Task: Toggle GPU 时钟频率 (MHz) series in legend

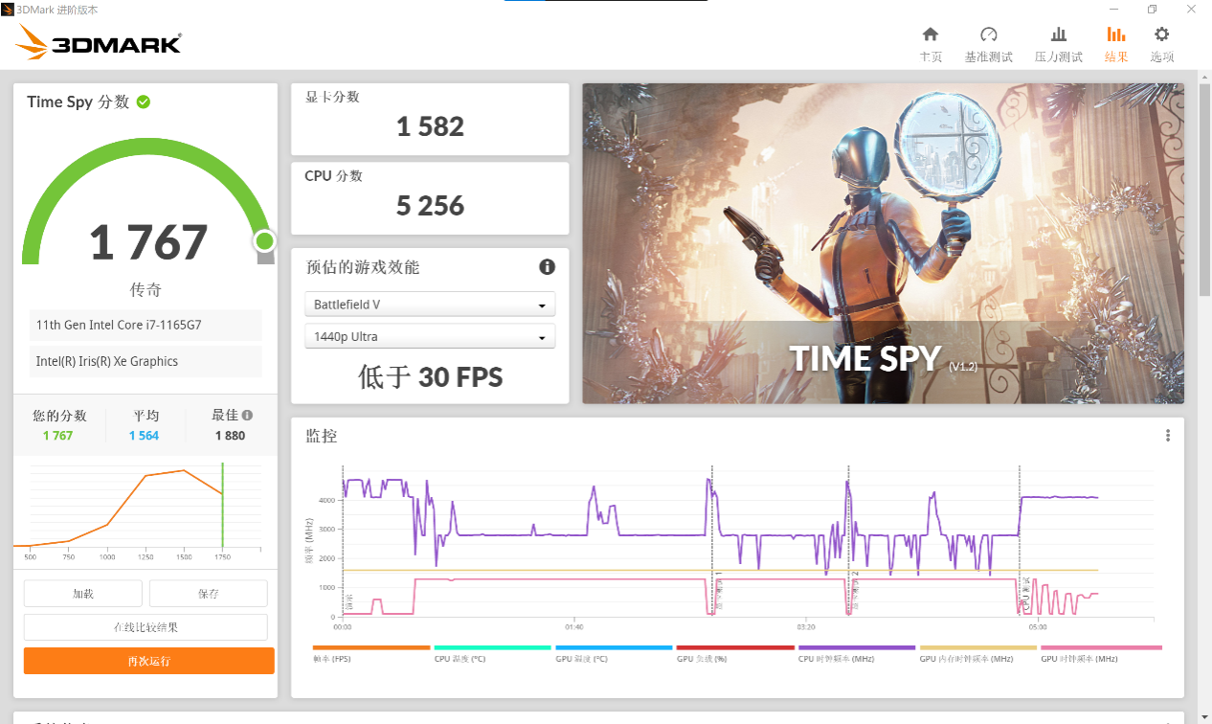Action: (x=1100, y=653)
